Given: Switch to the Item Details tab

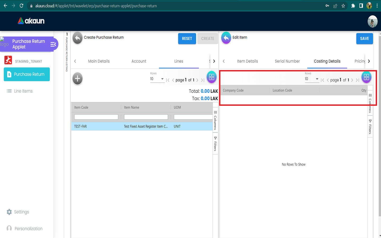Looking at the screenshot, I should [247, 61].
